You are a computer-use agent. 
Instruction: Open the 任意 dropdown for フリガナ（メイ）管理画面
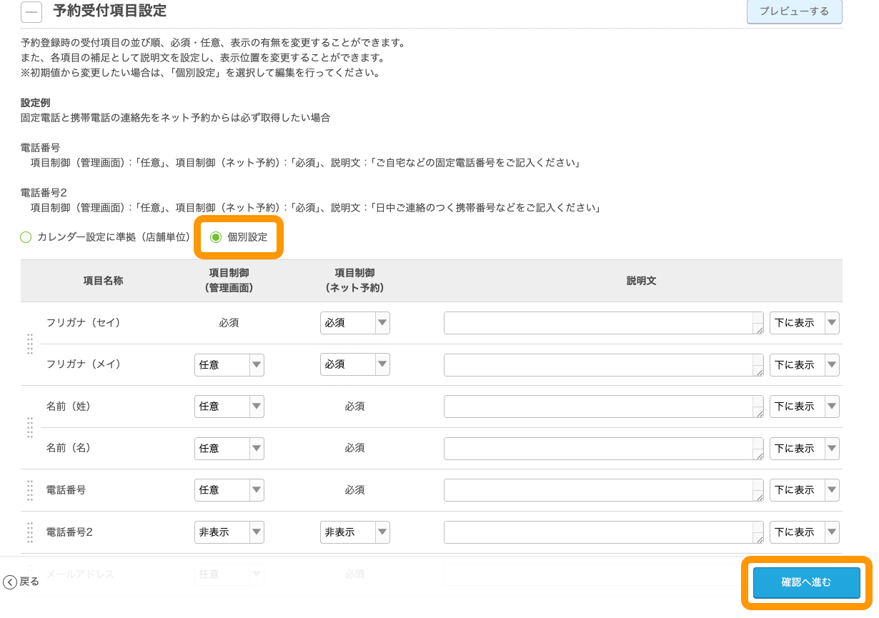tap(229, 364)
